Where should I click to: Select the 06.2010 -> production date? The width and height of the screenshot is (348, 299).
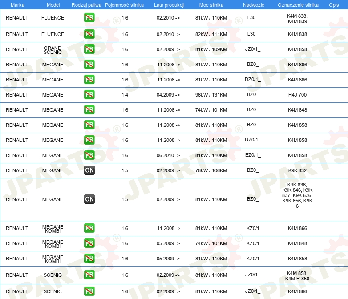[168, 155]
